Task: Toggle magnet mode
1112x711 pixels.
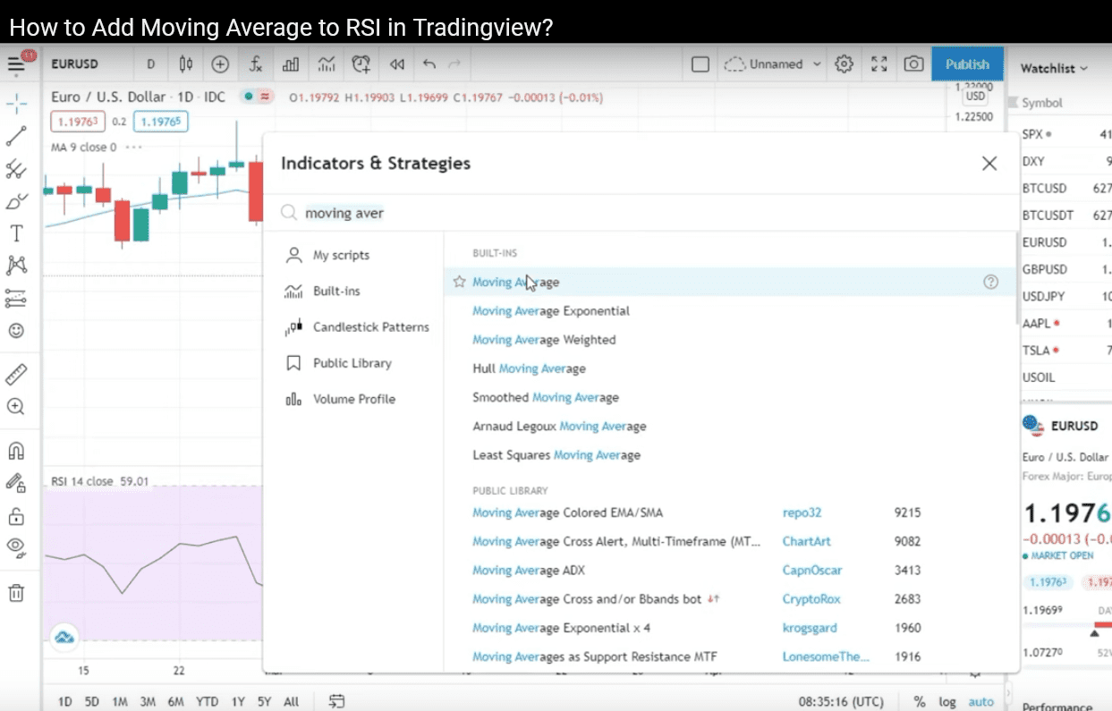Action: [x=16, y=450]
